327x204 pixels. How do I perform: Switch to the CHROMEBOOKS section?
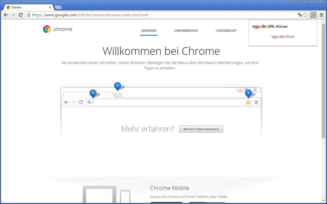[185, 30]
